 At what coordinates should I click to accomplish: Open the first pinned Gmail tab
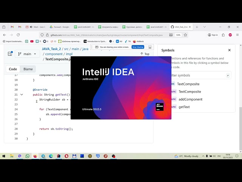12,27
